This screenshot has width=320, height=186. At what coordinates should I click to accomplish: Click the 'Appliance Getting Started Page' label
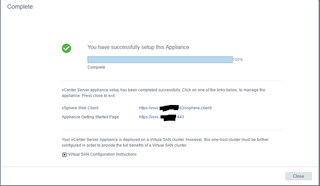pos(90,117)
